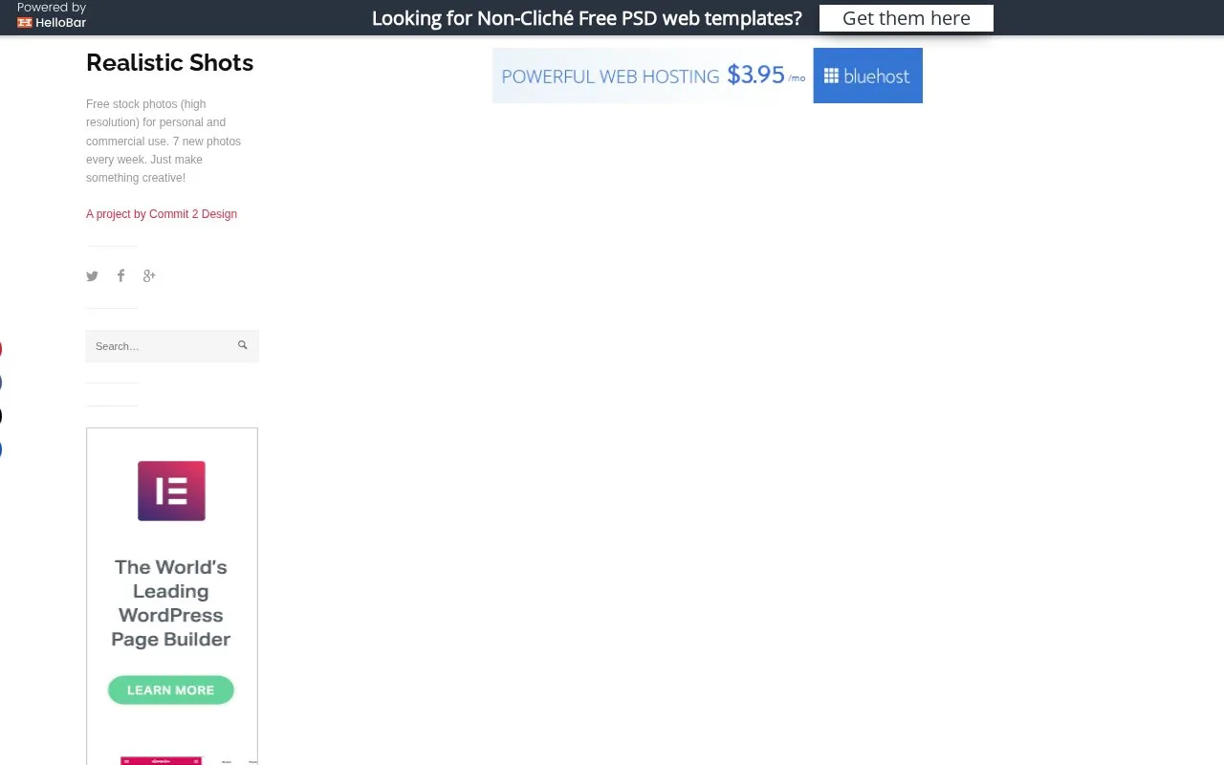Focus the Search… input field
Screen dimensions: 1224x765
tap(172, 346)
